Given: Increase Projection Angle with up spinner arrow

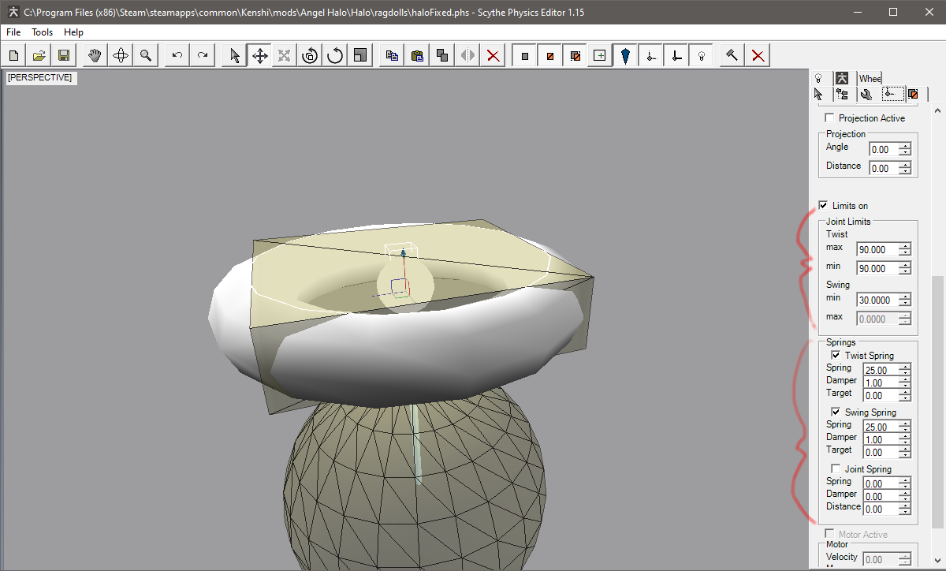Looking at the screenshot, I should (904, 146).
